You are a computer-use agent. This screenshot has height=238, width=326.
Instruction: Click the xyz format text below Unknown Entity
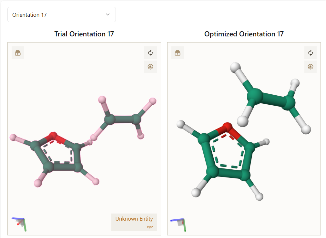tap(150, 227)
